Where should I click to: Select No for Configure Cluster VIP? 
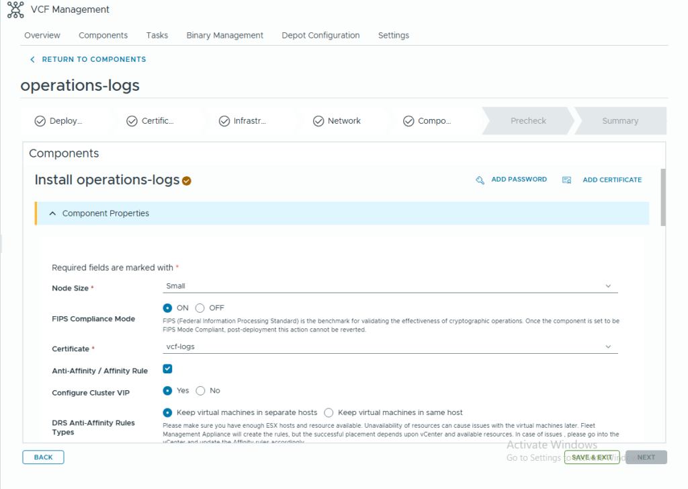tap(200, 391)
